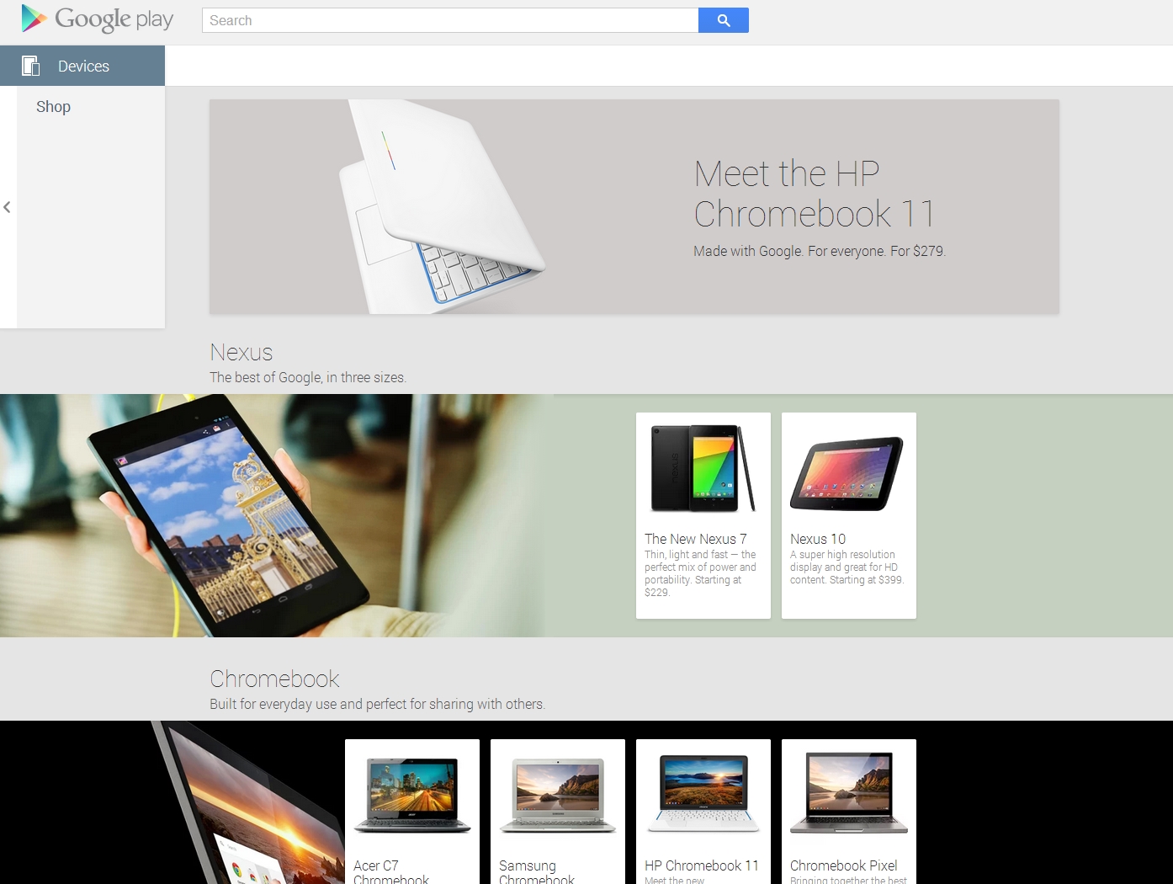
Task: Open the Nexus 10 product image
Action: [x=847, y=473]
